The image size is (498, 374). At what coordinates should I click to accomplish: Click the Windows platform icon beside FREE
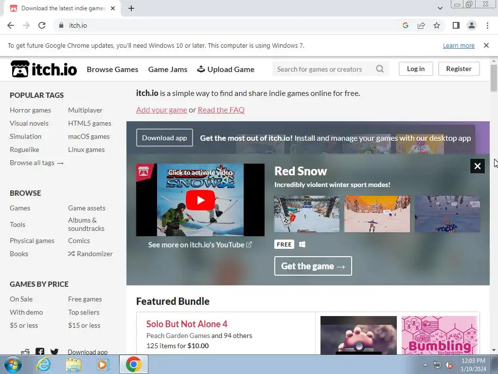point(302,244)
